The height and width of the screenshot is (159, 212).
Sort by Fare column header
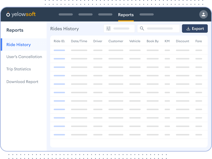pos(199,41)
